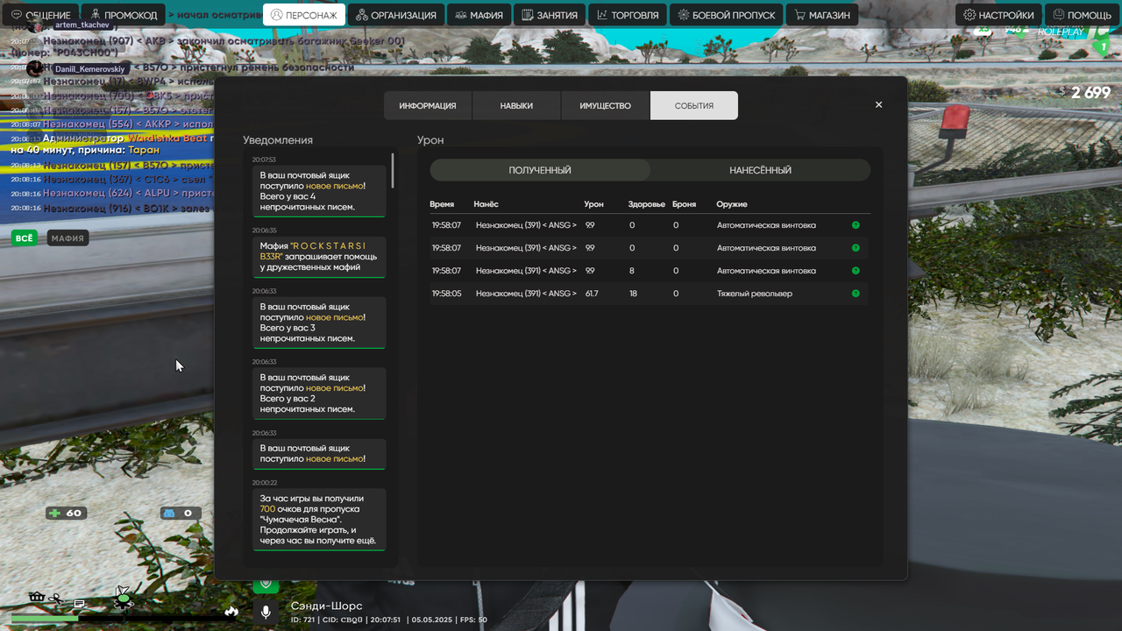The image size is (1122, 631).
Task: Click the money amount 2 699
Action: pos(1090,93)
